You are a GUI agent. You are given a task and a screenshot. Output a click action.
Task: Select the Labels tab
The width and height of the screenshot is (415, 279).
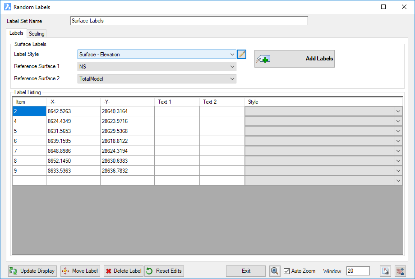(x=16, y=33)
